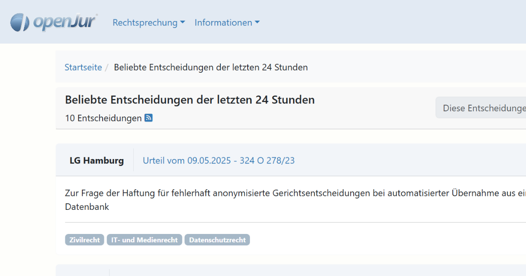Click the heading Beliebte Entscheidungen der letzten 24 Stunden

point(190,99)
